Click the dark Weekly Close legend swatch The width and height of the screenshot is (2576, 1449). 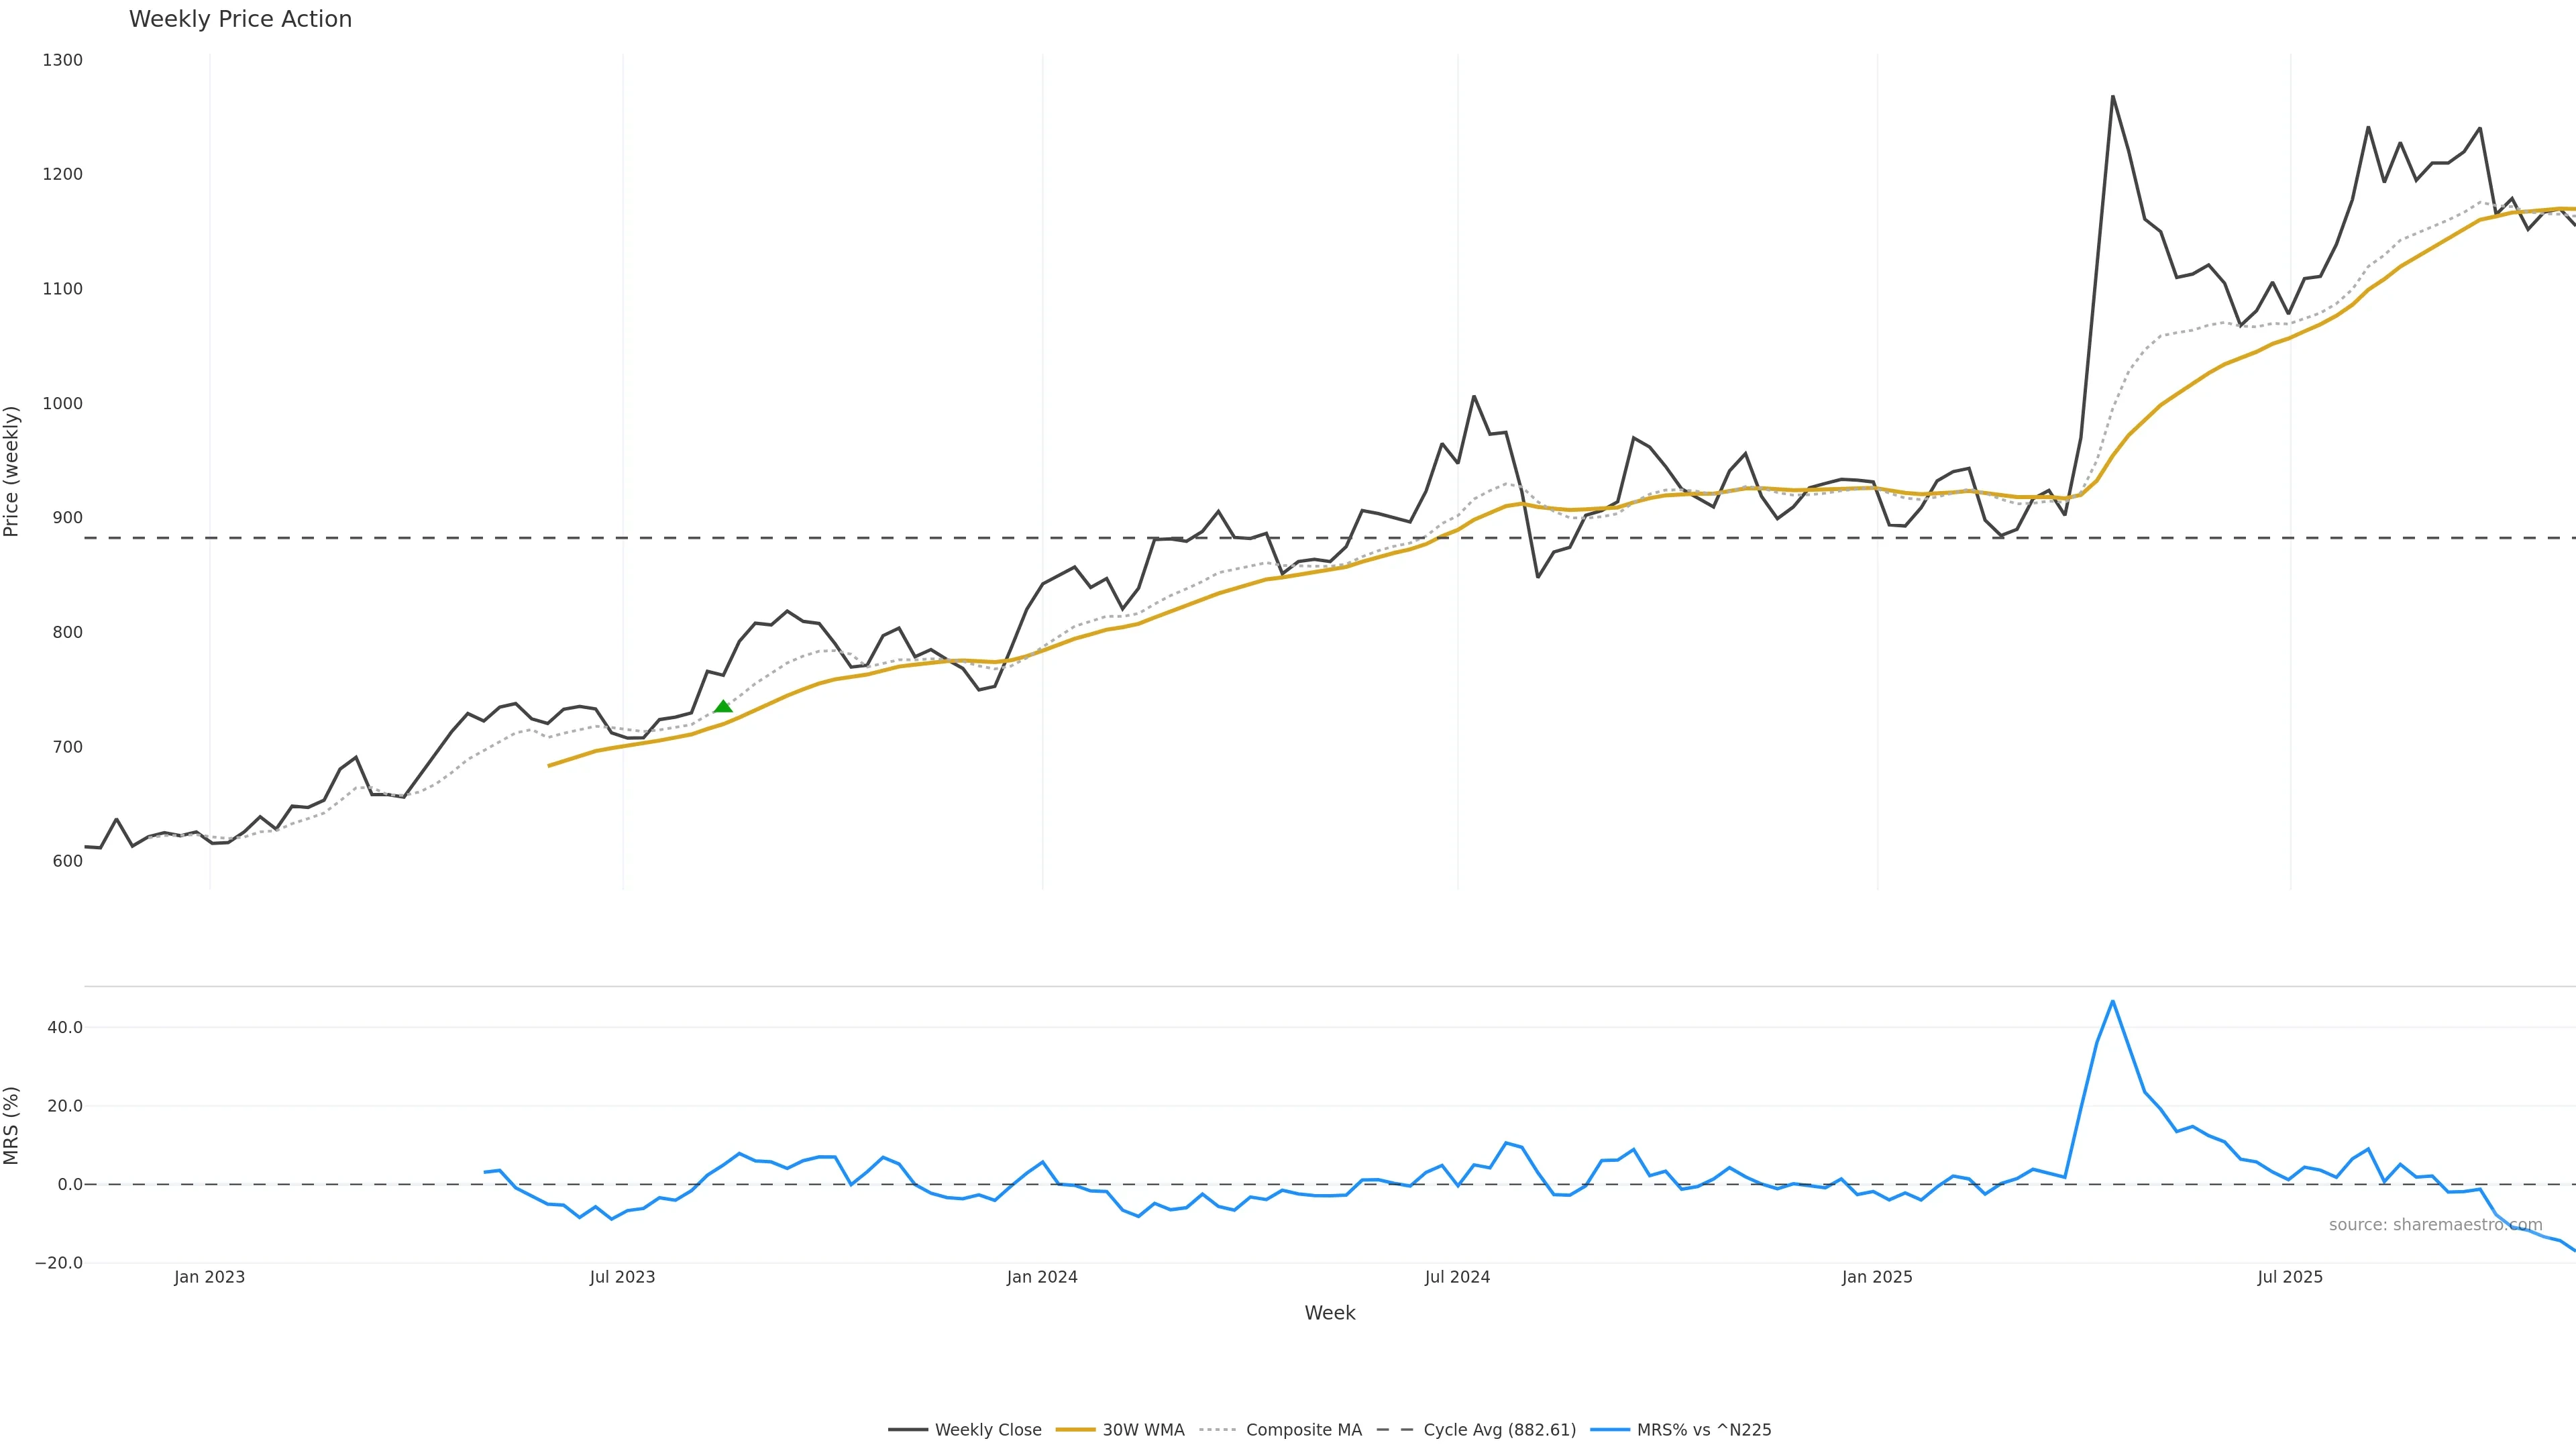pyautogui.click(x=908, y=1430)
